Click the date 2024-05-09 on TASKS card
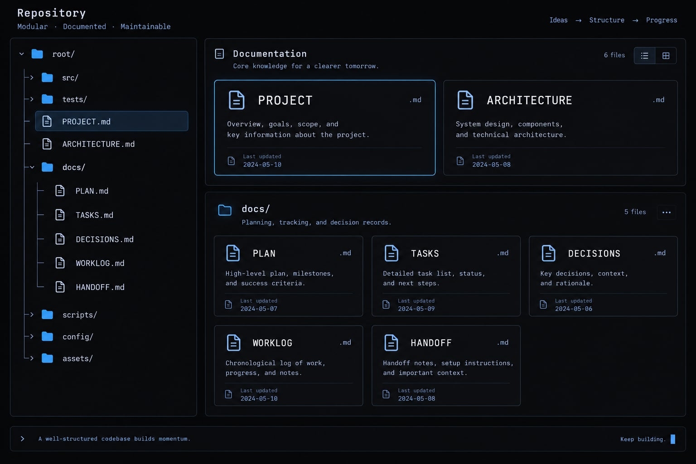 click(x=416, y=309)
